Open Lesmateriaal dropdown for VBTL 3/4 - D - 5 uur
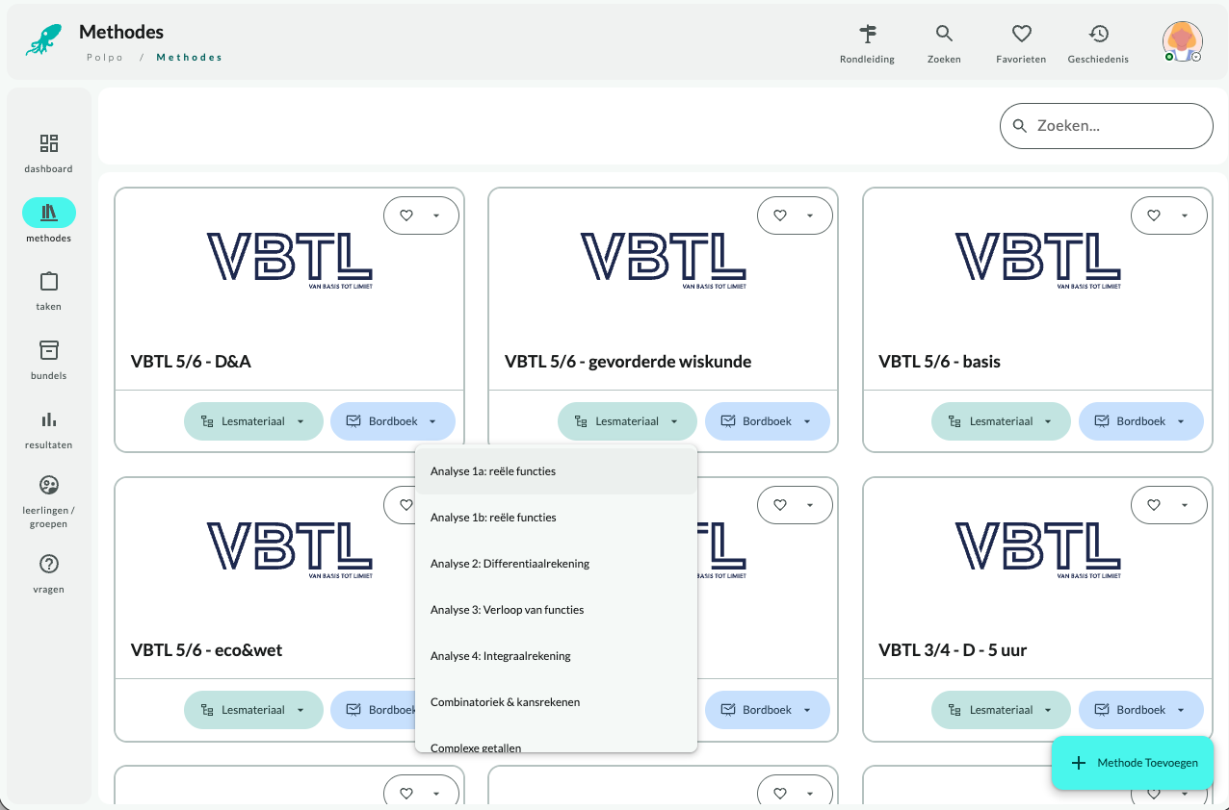Image resolution: width=1229 pixels, height=810 pixels. 1001,710
